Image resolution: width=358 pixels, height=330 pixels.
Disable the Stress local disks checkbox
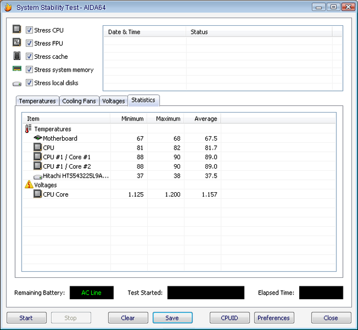coord(29,83)
